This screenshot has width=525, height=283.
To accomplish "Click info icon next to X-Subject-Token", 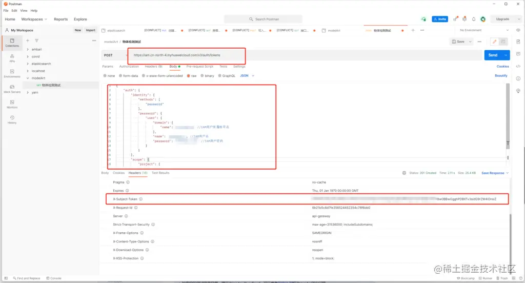I will tap(140, 199).
